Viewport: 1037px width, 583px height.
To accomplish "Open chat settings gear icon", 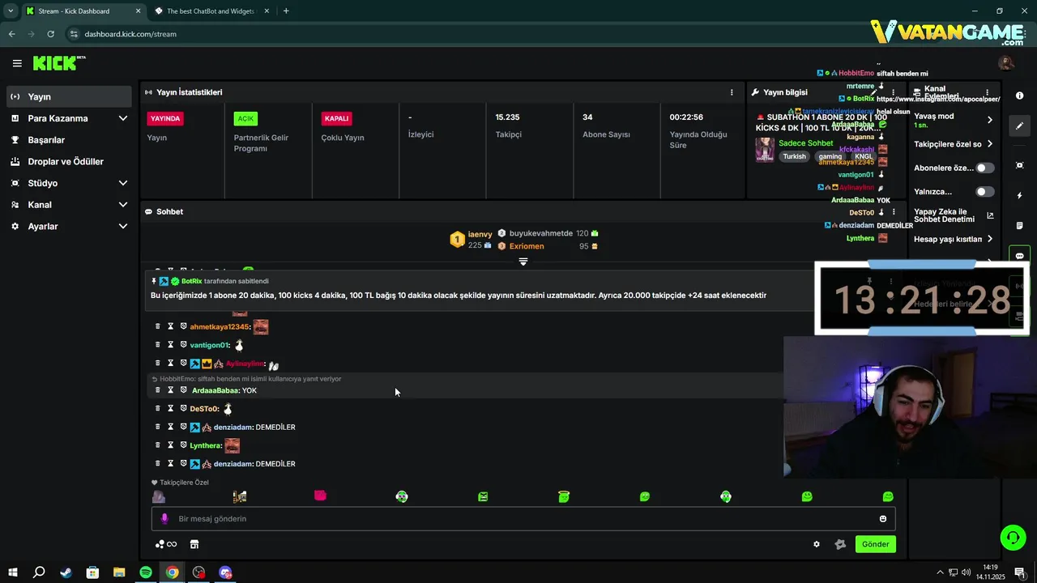I will pos(817,544).
